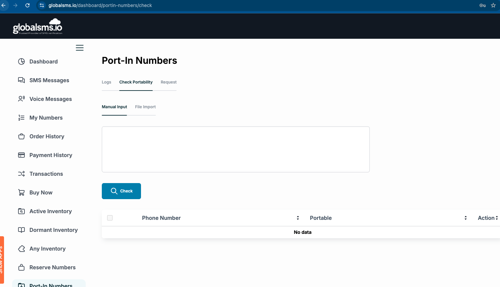
Task: Toggle the select-all checkbox in table header
Action: pyautogui.click(x=110, y=218)
